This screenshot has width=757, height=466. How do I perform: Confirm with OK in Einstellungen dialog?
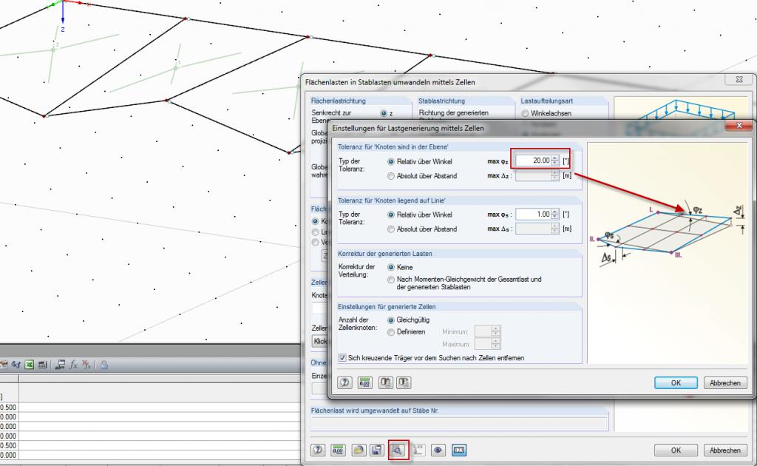676,382
